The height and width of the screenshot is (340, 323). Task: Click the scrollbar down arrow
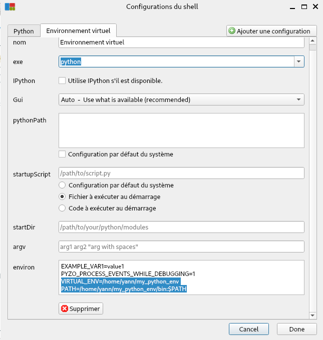[x=312, y=315]
